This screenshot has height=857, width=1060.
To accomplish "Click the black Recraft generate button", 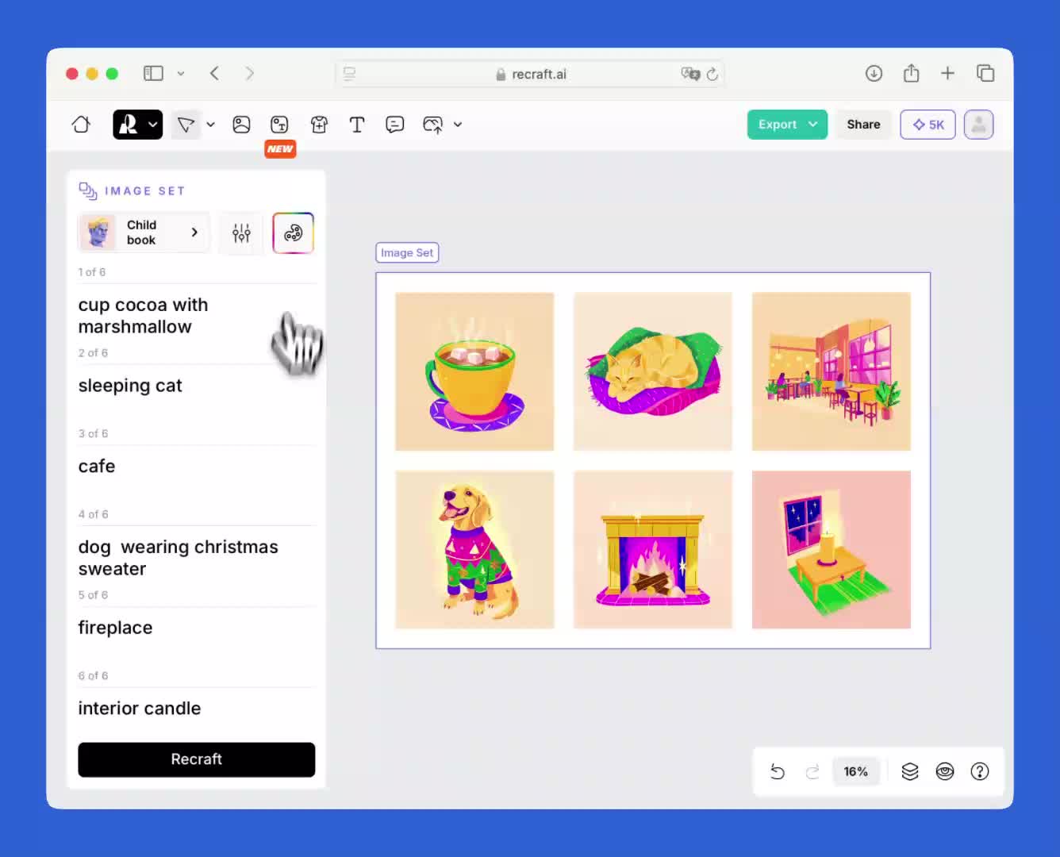I will [x=196, y=759].
